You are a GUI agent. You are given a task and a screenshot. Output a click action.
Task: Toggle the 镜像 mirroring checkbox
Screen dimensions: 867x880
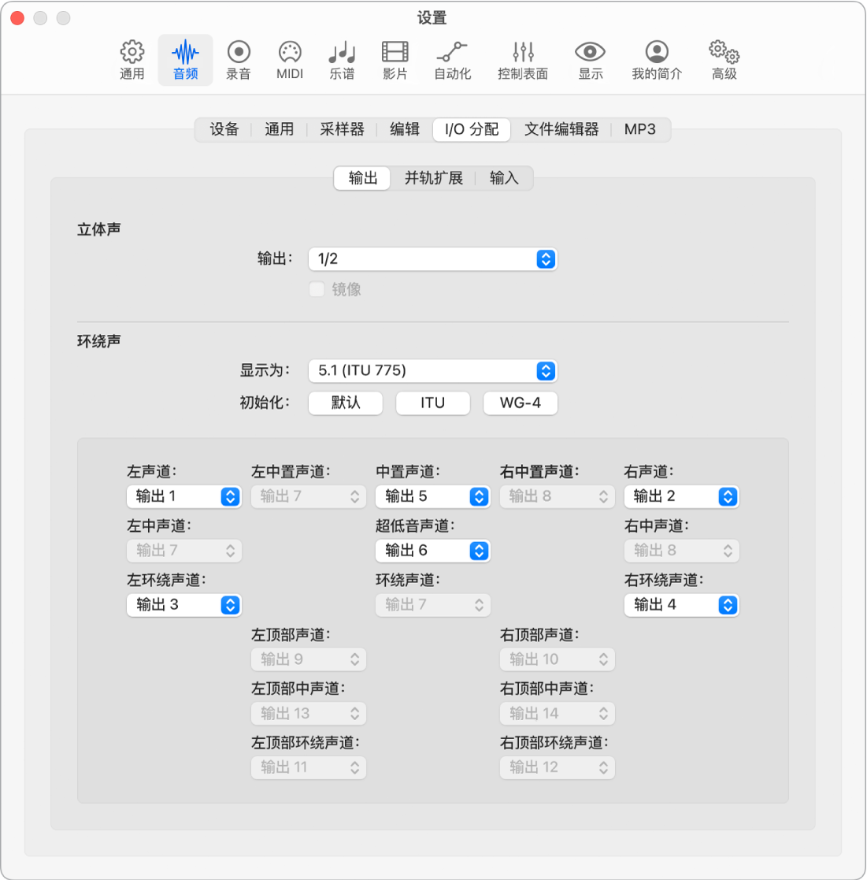[x=317, y=289]
